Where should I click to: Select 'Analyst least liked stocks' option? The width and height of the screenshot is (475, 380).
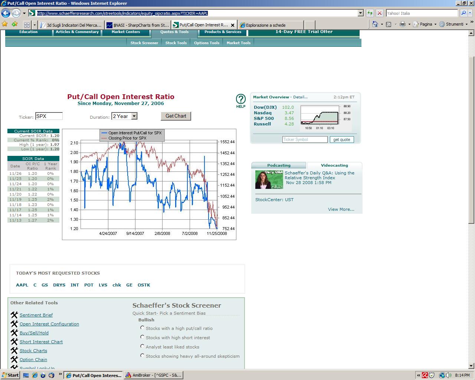pos(142,346)
